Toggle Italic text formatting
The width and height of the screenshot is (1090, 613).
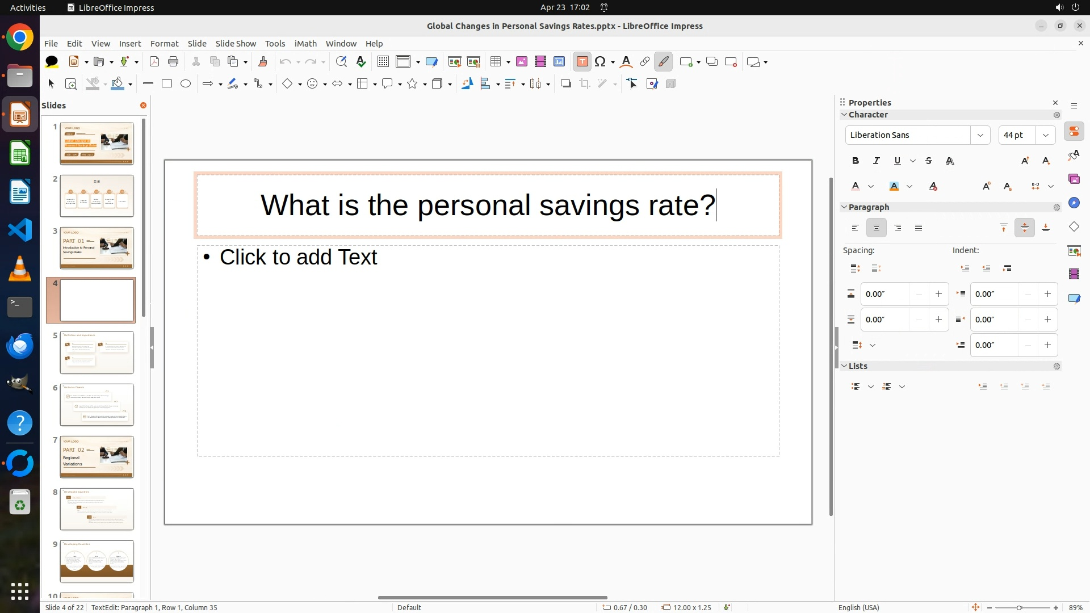click(877, 161)
